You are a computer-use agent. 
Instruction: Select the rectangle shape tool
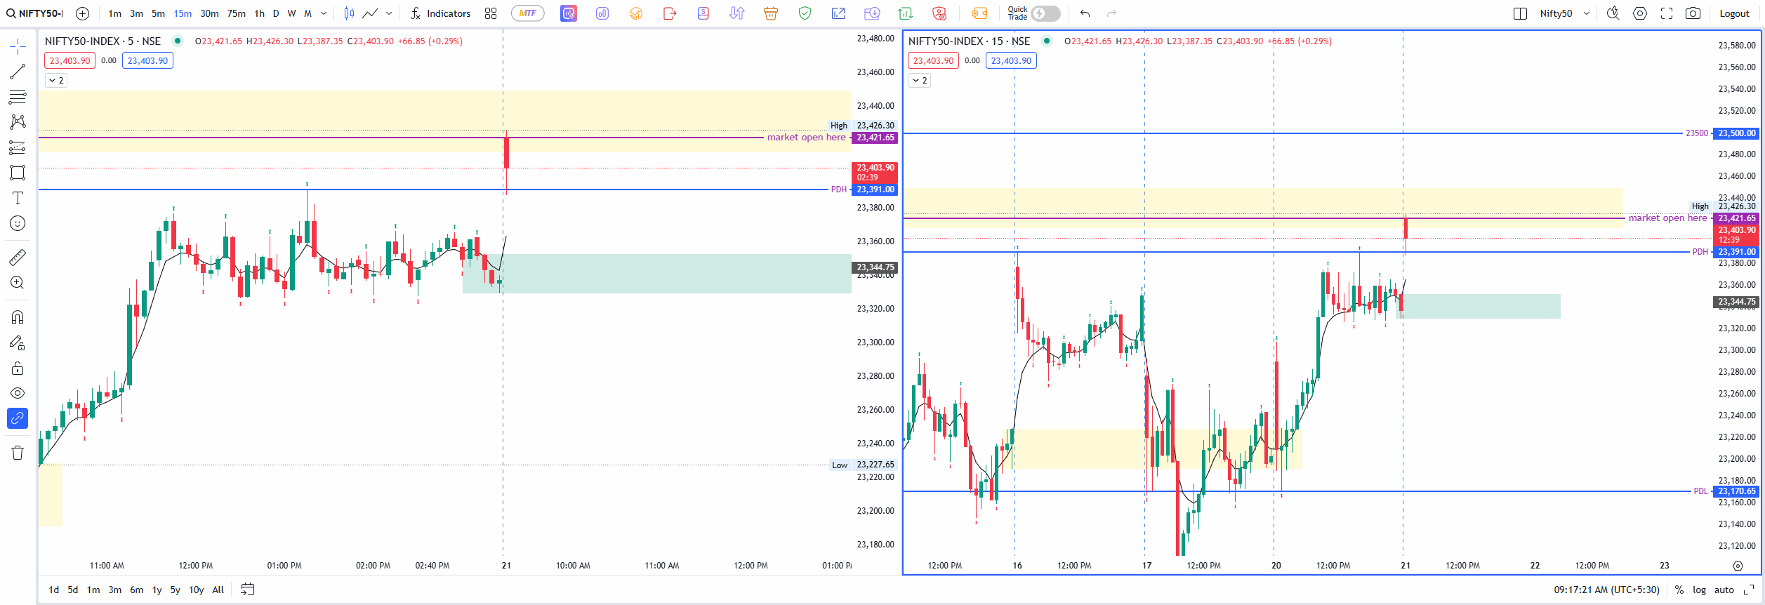point(18,173)
